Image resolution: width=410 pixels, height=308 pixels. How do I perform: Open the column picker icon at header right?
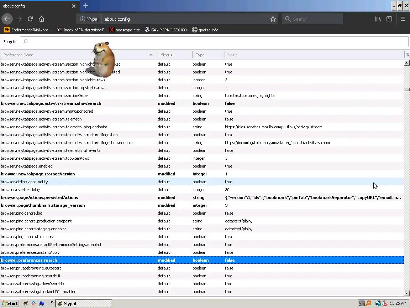click(407, 55)
